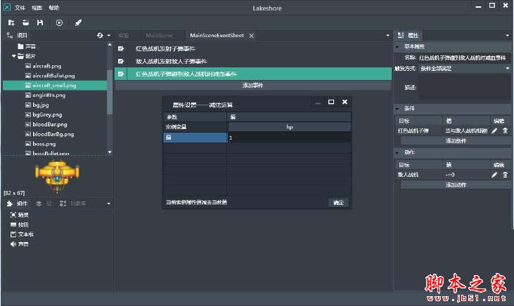Open the project panel dropdown arrow
Image resolution: width=514 pixels, height=306 pixels.
[x=109, y=35]
